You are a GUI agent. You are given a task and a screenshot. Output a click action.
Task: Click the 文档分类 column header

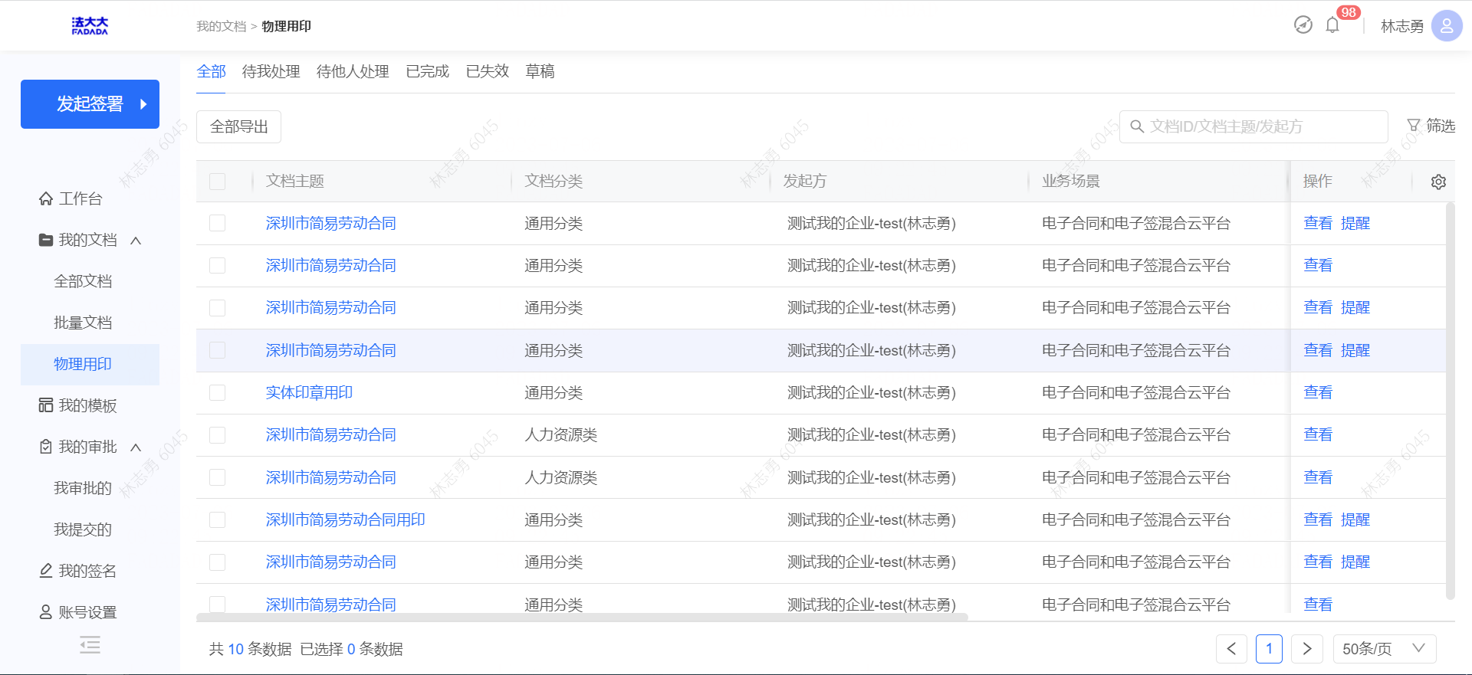click(x=554, y=181)
